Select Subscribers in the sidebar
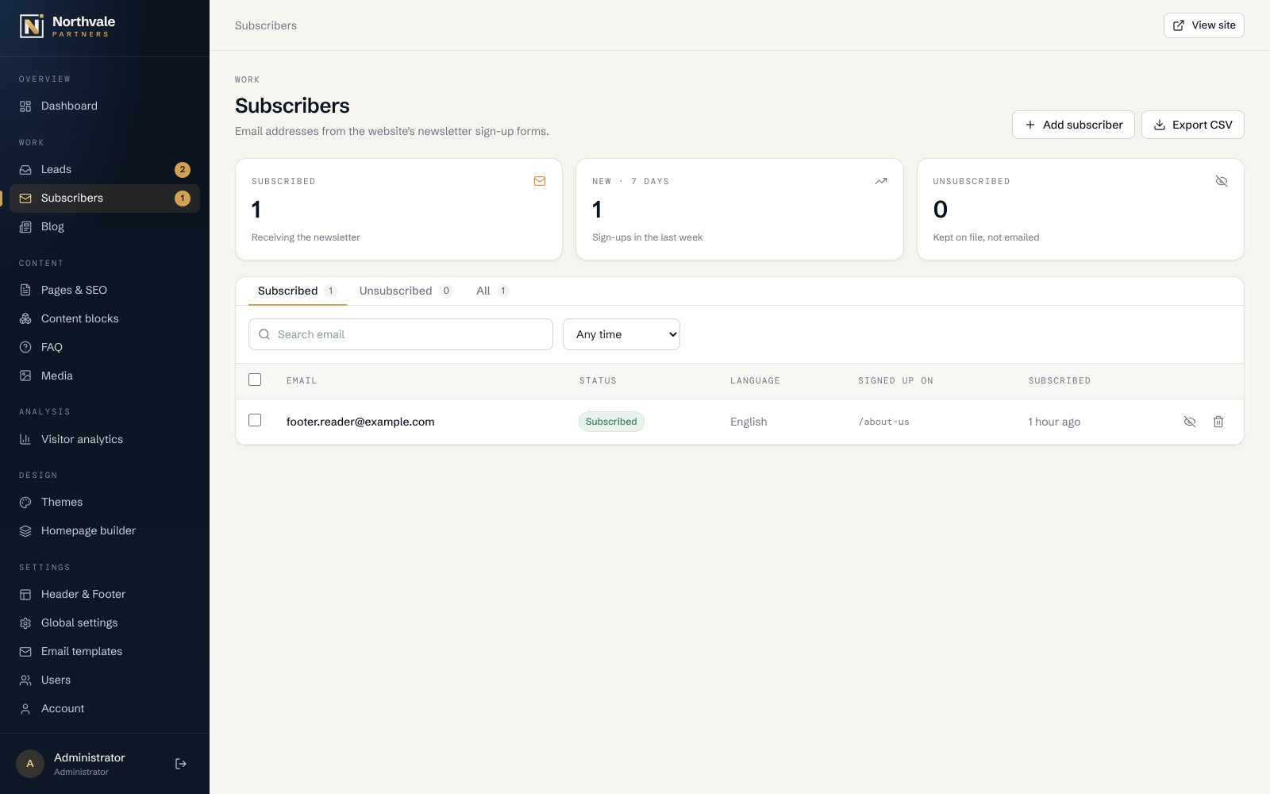 click(x=105, y=198)
